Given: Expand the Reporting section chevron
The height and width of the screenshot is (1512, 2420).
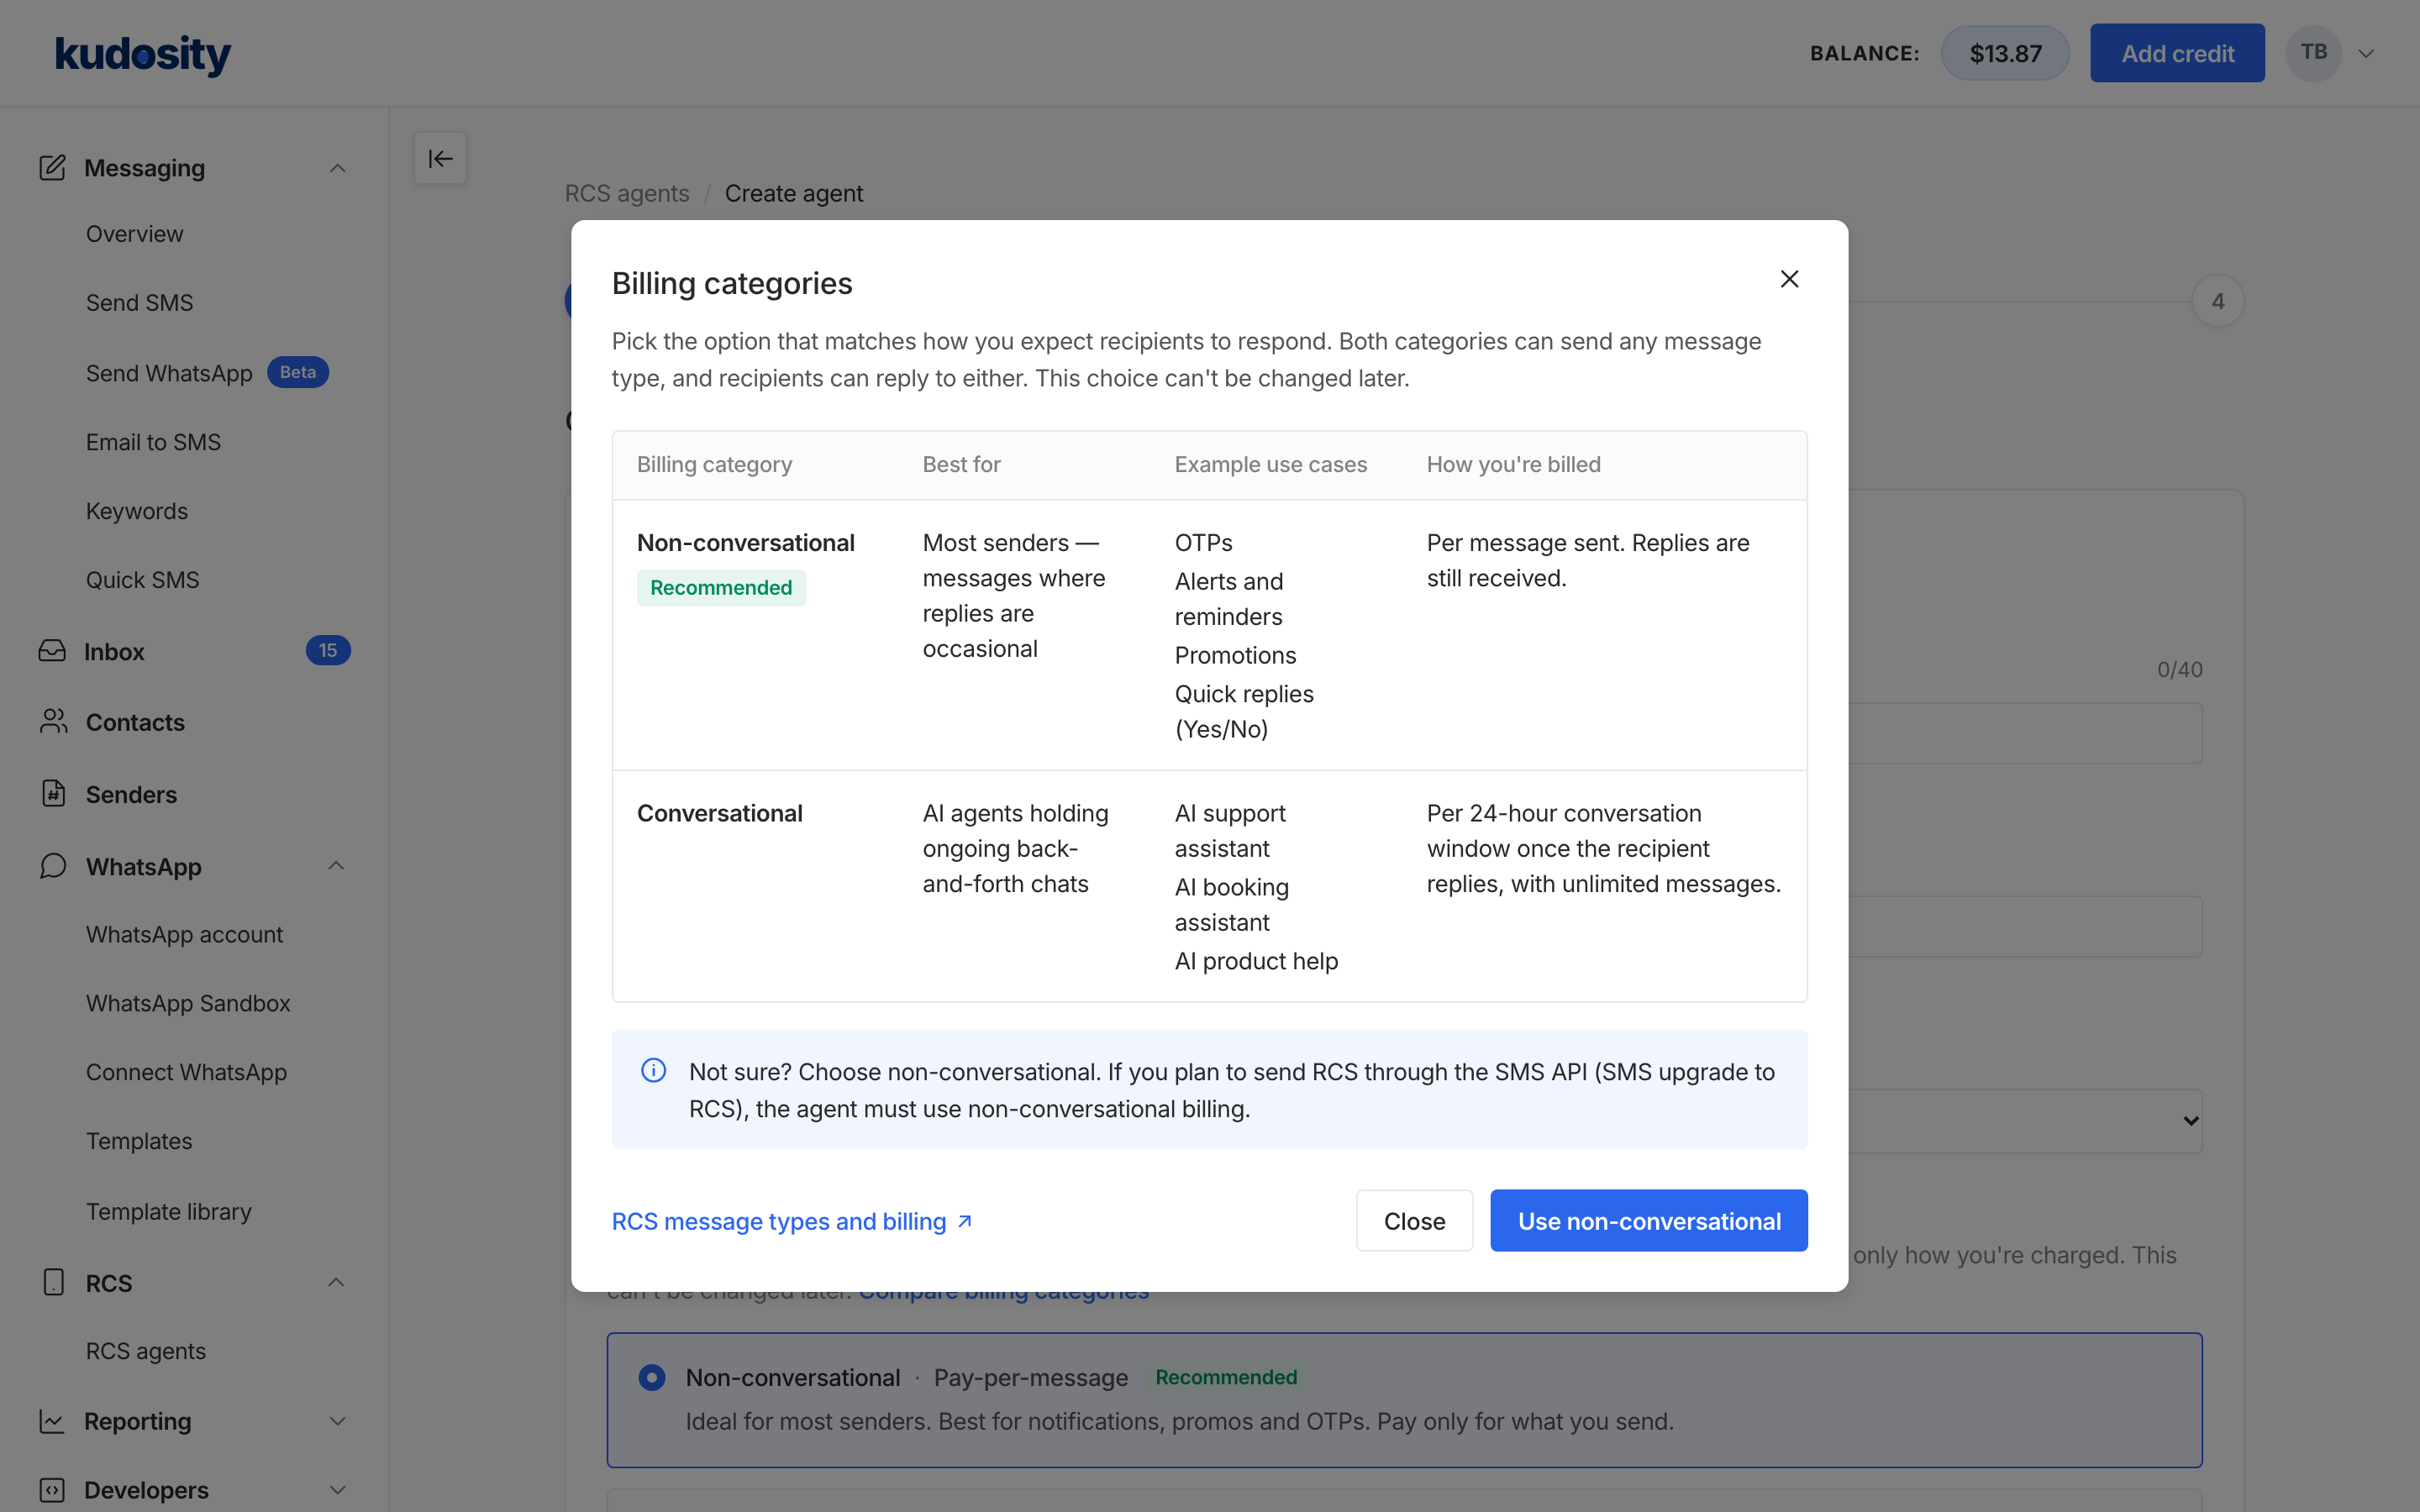Looking at the screenshot, I should tap(337, 1421).
